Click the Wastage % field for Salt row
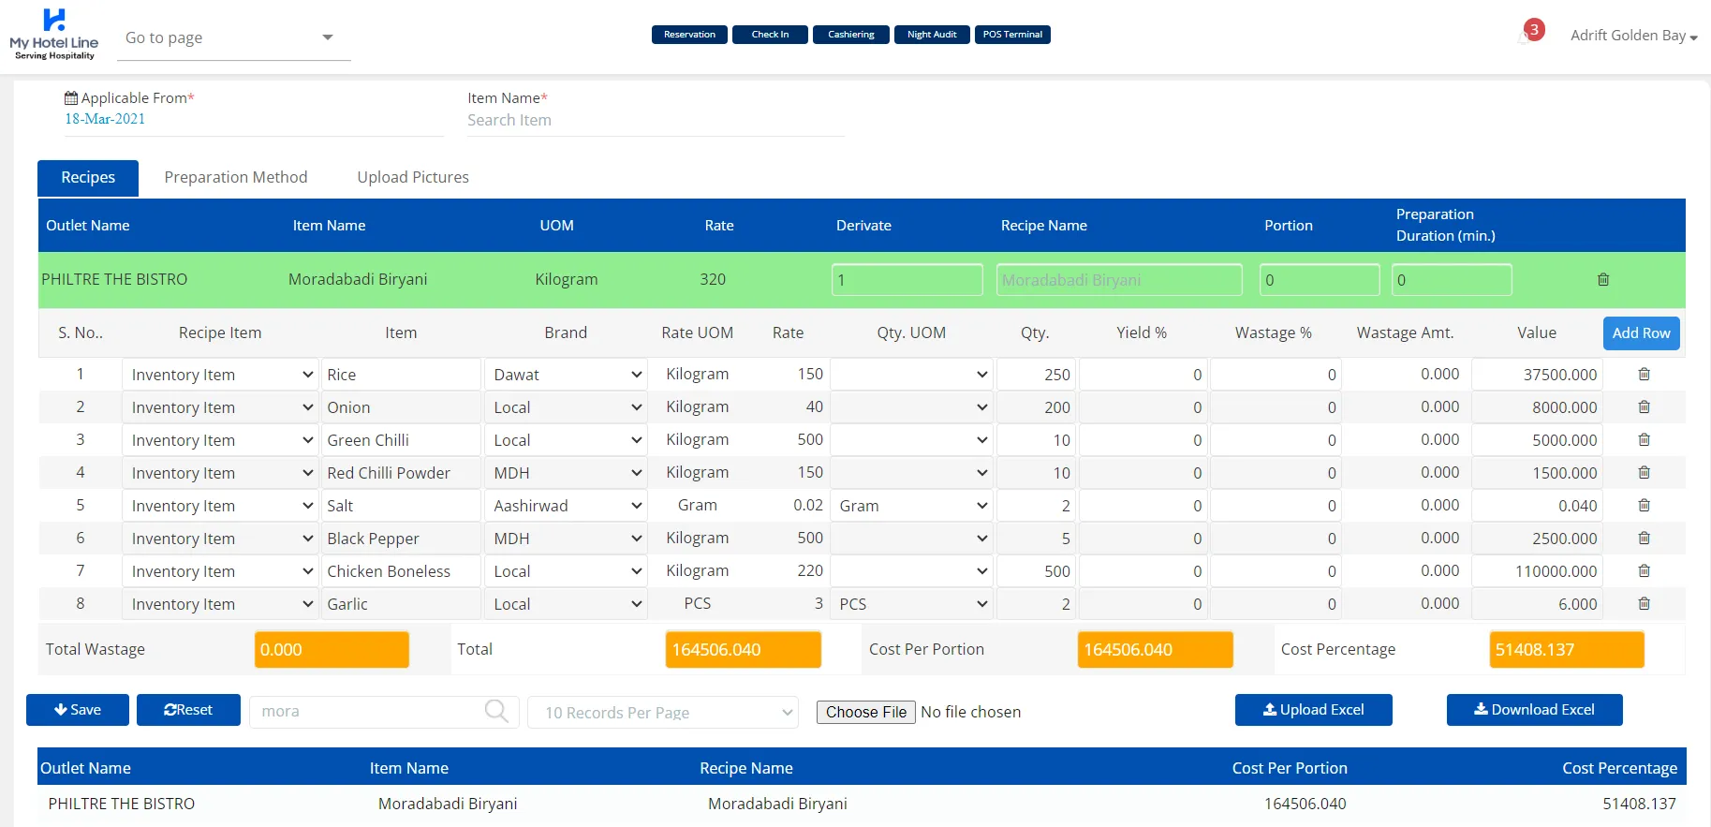This screenshot has width=1711, height=827. pos(1276,506)
